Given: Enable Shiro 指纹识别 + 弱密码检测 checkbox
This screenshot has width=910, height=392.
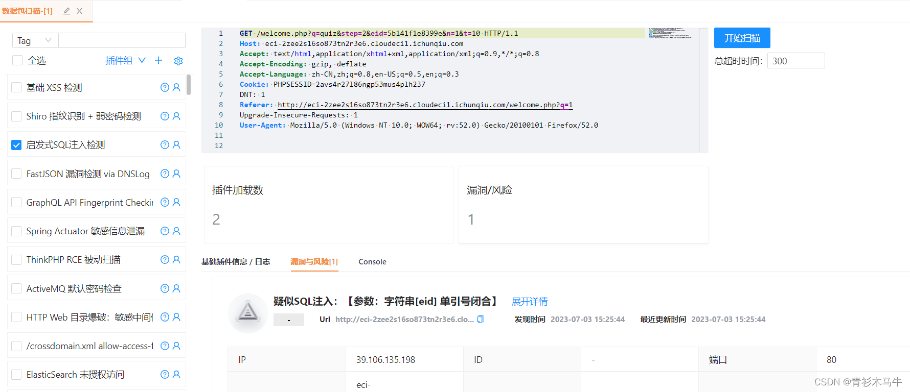Looking at the screenshot, I should tap(16, 116).
